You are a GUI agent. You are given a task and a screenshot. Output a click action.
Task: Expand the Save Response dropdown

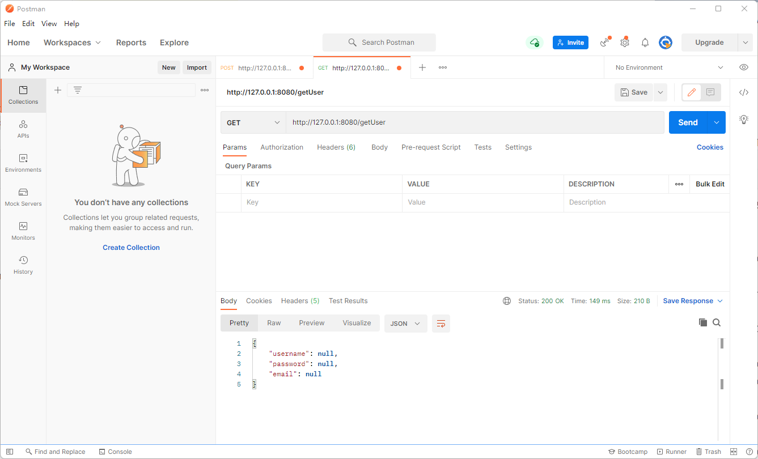[693, 301]
